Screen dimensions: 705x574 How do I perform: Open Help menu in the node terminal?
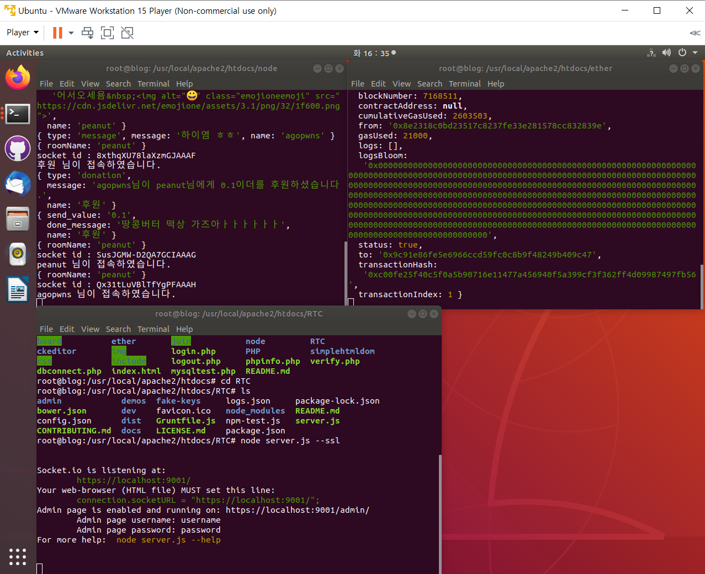184,84
